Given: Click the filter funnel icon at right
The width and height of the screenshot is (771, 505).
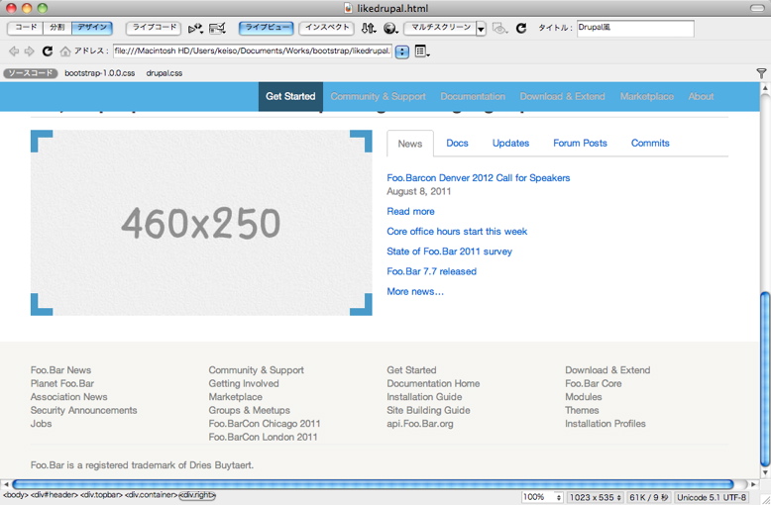Looking at the screenshot, I should pyautogui.click(x=761, y=73).
